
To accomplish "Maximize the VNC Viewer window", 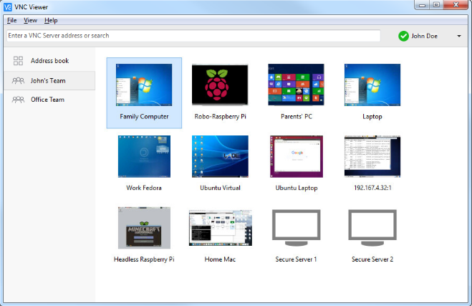I will pyautogui.click(x=436, y=5).
